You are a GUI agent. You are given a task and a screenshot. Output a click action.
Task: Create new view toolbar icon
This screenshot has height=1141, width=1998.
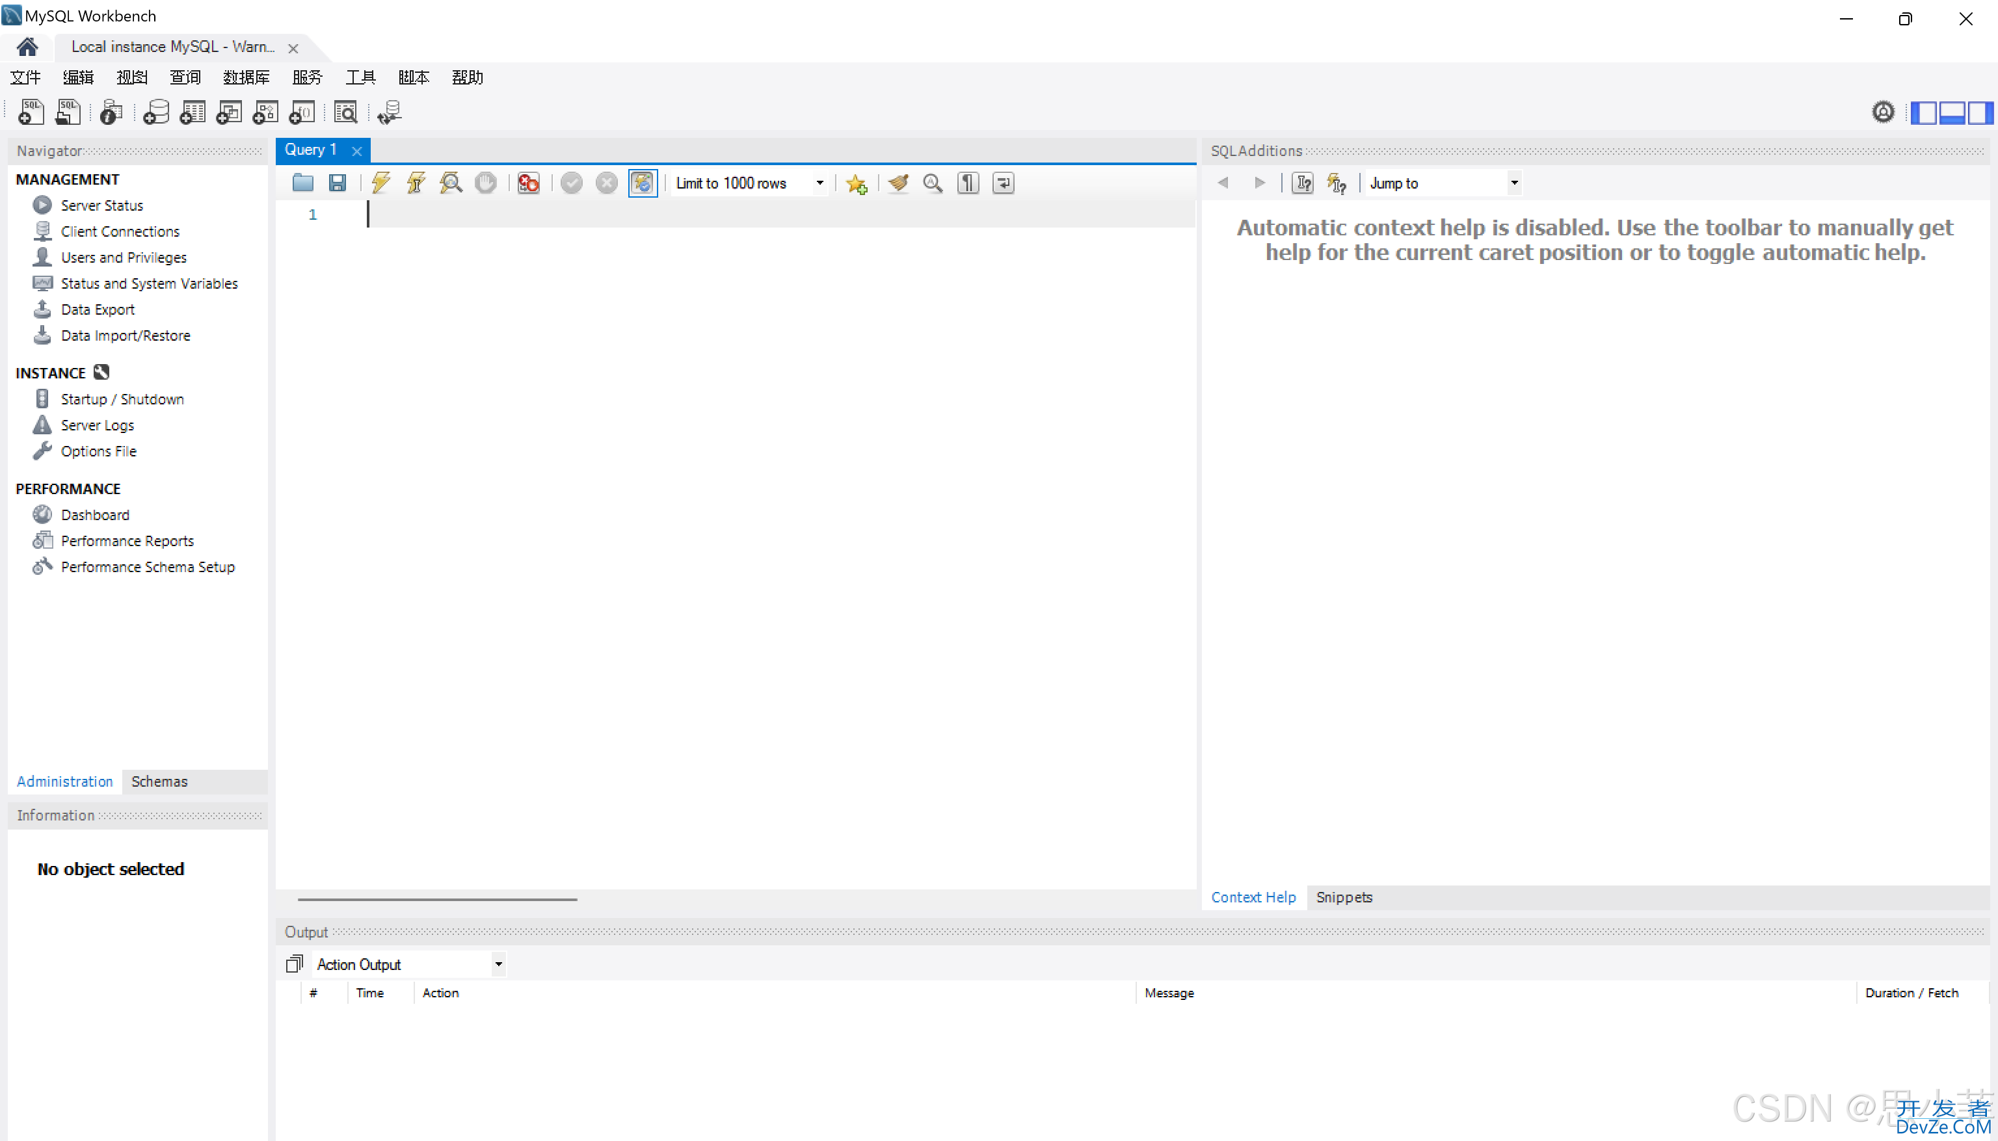tap(229, 112)
